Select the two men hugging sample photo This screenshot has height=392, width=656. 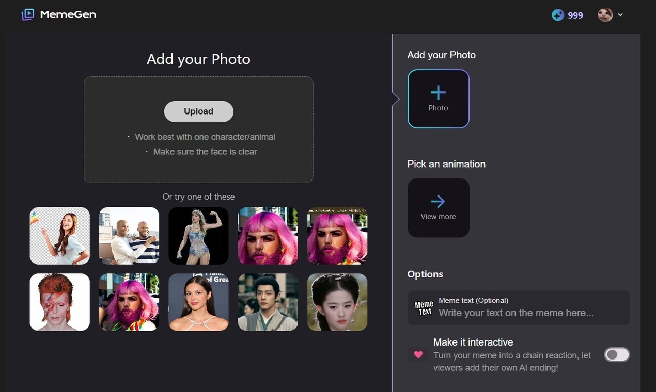pyautogui.click(x=129, y=236)
